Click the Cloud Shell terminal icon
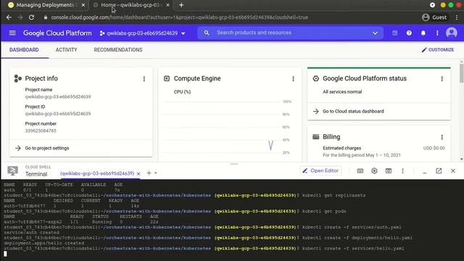Viewport: 464px width, 261px height. pos(12,171)
